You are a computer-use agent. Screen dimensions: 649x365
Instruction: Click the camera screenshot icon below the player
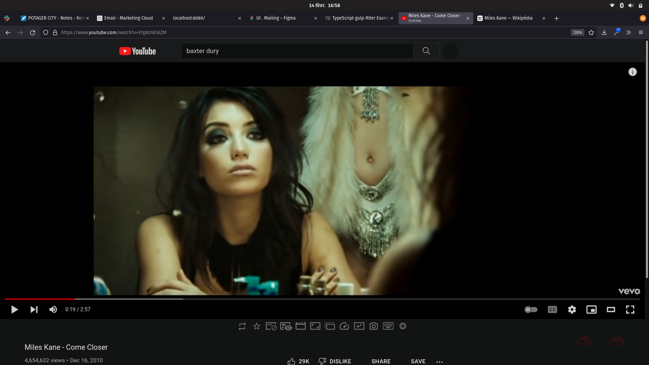[374, 326]
